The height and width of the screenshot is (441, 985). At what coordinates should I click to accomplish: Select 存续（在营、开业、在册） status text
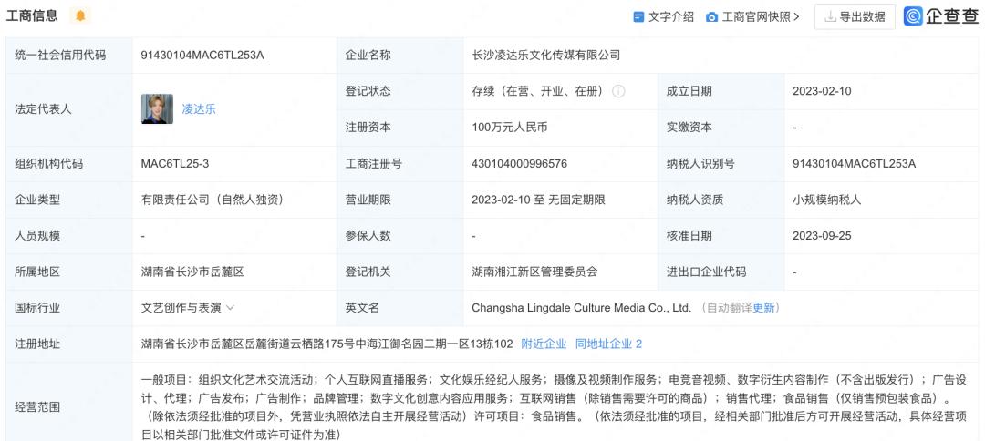[x=538, y=92]
